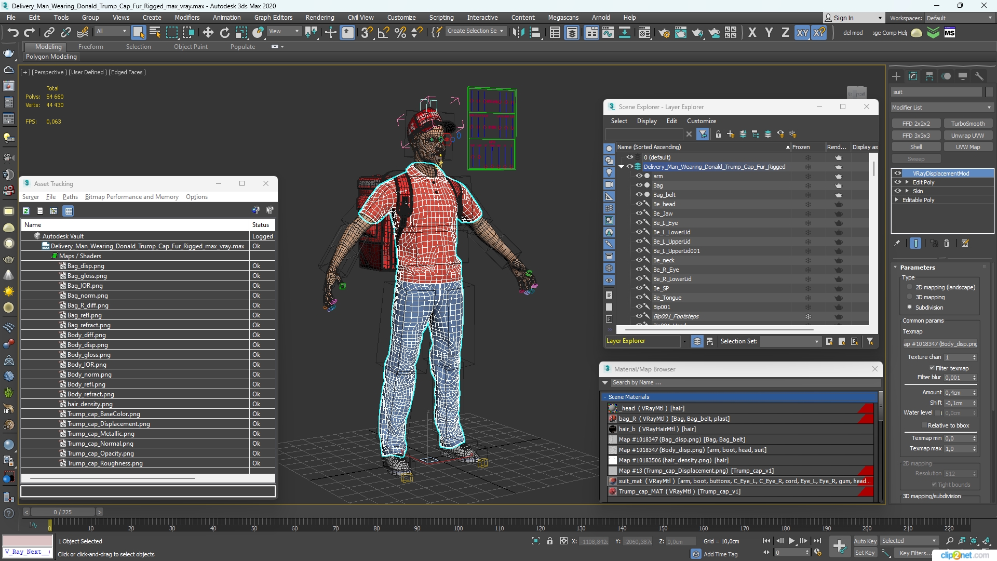Activate the Select and Scale tool
Image resolution: width=997 pixels, height=561 pixels.
pos(241,33)
